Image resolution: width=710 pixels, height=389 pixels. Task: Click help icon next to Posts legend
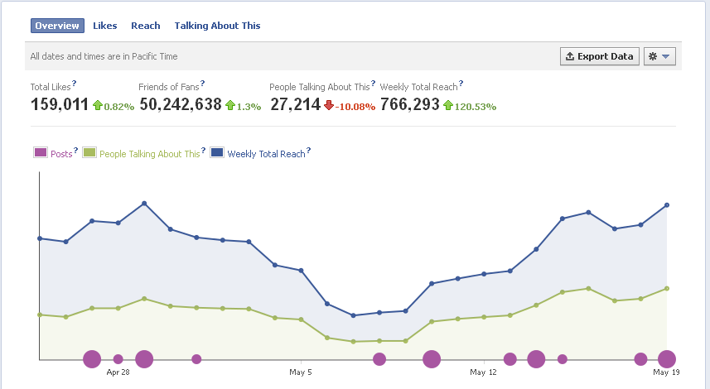coord(75,150)
